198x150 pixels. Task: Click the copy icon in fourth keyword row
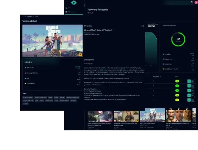pos(193,95)
